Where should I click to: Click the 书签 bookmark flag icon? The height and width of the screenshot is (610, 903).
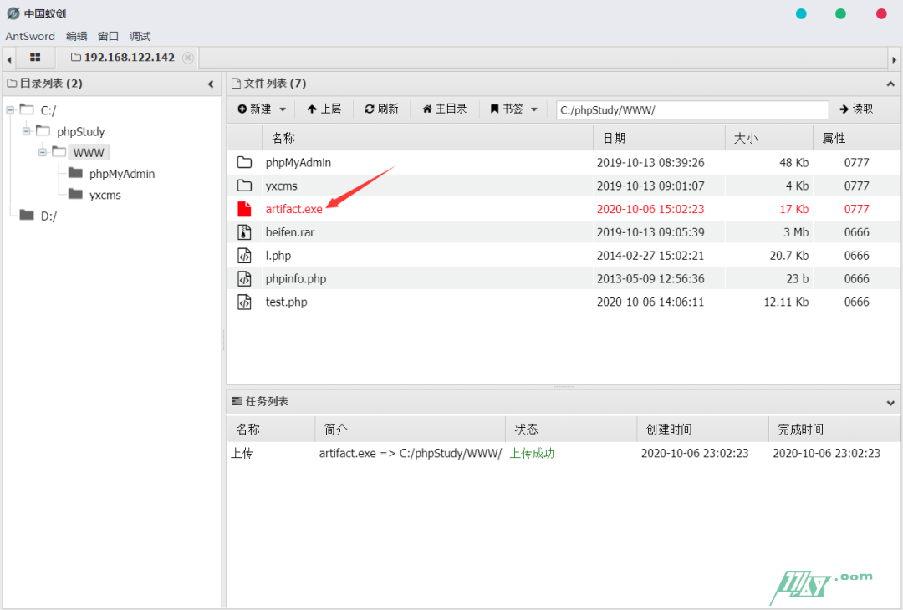pyautogui.click(x=495, y=109)
